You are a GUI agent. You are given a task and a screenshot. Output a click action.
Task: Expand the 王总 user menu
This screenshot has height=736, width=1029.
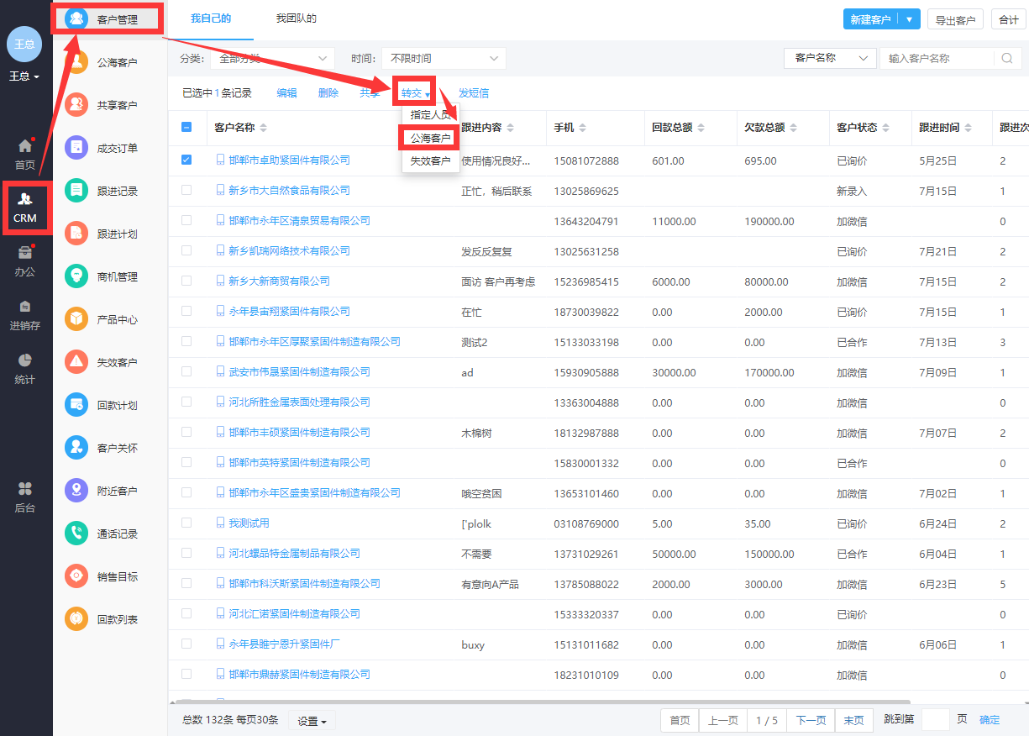coord(24,76)
